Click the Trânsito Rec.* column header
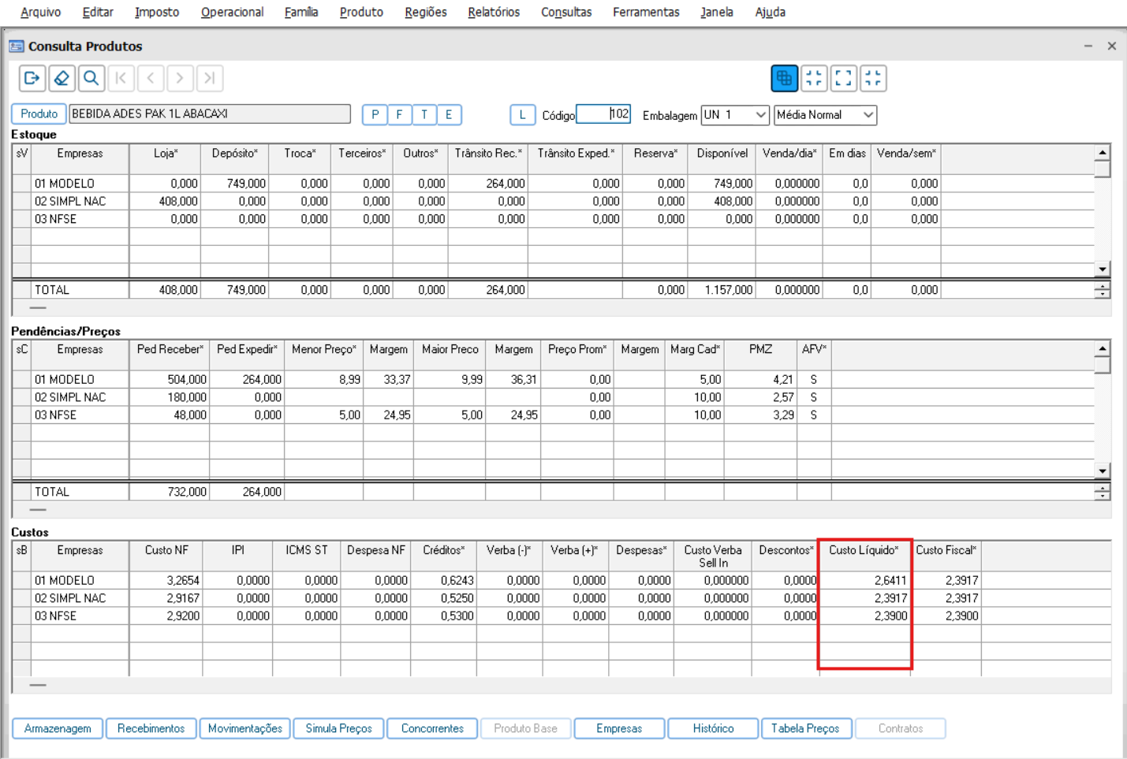Viewport: 1127px width, 759px height. (488, 159)
